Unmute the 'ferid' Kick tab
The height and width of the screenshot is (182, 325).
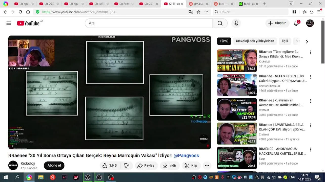click(254, 4)
